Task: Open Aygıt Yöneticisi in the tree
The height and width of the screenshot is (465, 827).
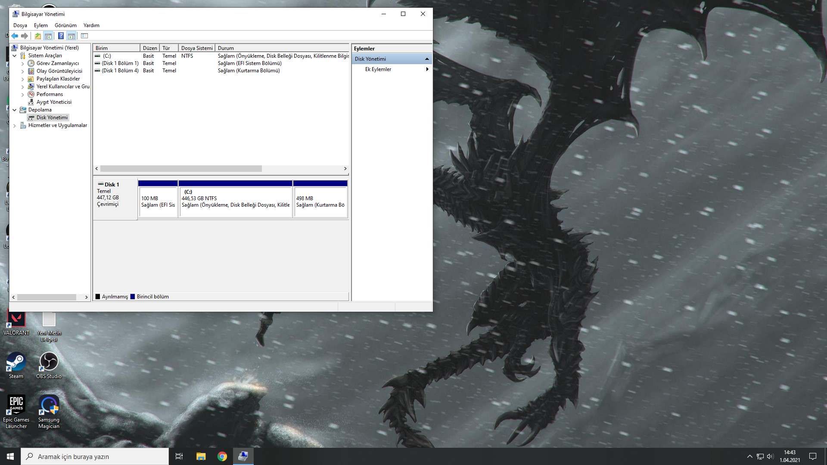Action: point(54,102)
